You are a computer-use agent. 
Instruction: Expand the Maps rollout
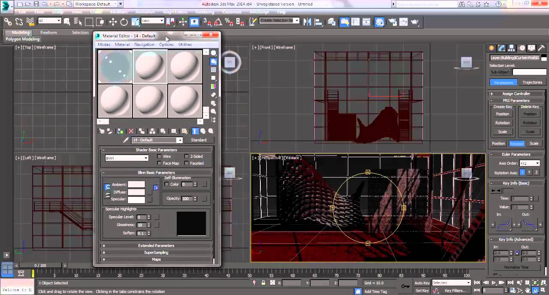click(156, 259)
